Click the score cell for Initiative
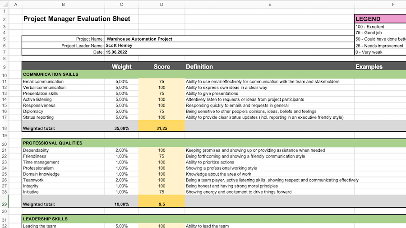 161,192
